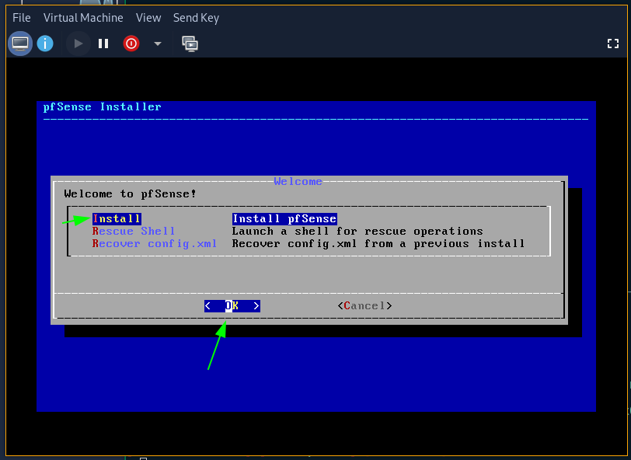Open the File menu
Viewport: 631px width, 460px height.
click(x=21, y=18)
